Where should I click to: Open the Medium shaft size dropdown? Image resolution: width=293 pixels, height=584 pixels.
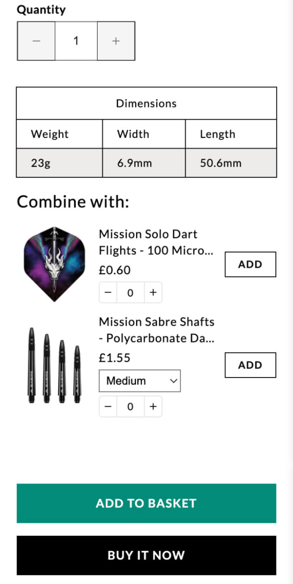pos(140,381)
